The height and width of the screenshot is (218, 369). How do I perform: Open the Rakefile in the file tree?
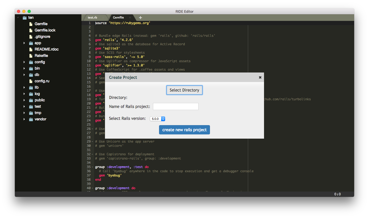[41, 56]
